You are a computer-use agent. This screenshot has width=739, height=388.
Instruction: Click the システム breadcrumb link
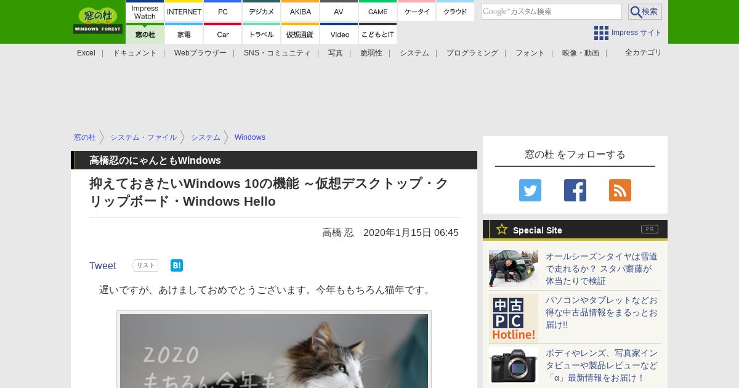click(x=206, y=137)
